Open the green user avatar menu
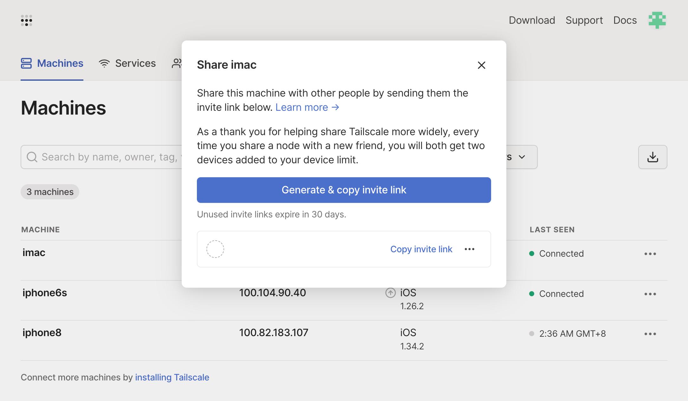 (657, 20)
